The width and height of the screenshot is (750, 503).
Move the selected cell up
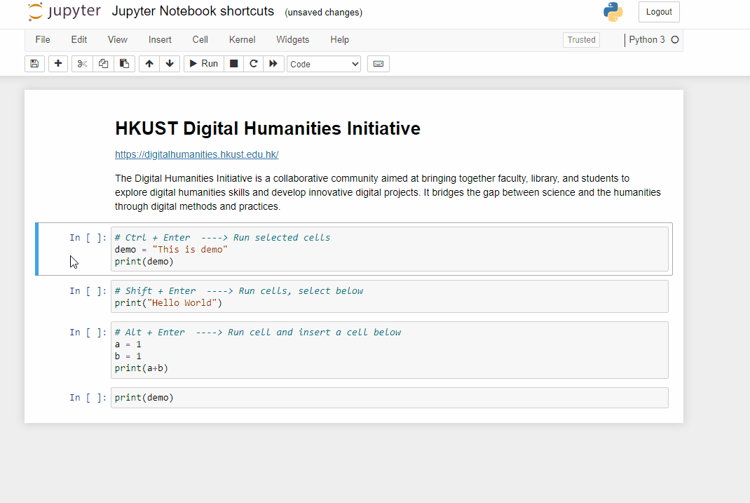[149, 63]
